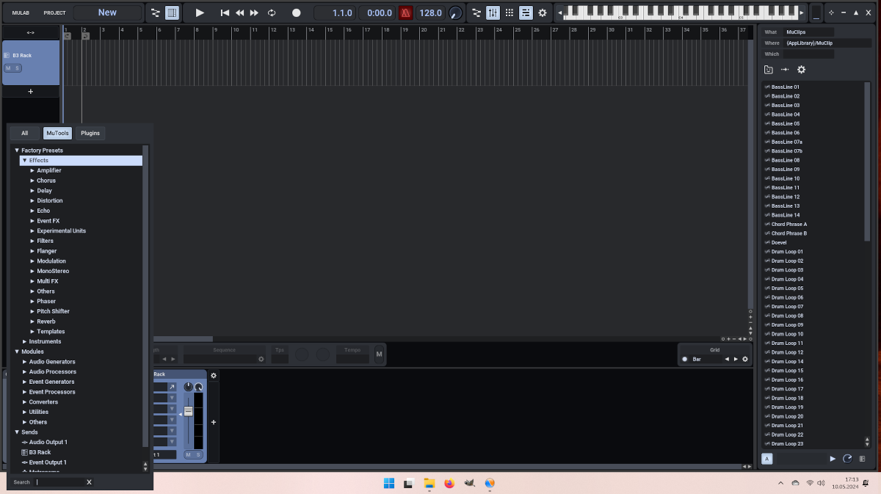Open the PROJECT menu
This screenshot has width=881, height=494.
(54, 12)
